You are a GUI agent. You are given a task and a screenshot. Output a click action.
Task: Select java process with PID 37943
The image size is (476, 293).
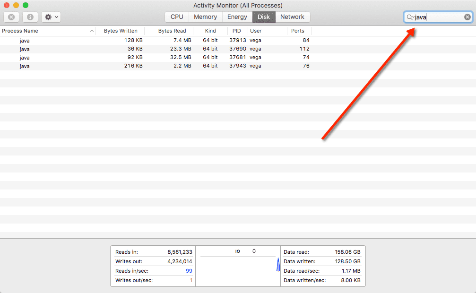[25, 66]
